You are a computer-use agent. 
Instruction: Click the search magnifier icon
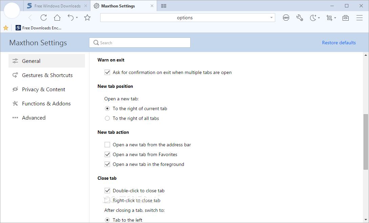click(x=96, y=43)
